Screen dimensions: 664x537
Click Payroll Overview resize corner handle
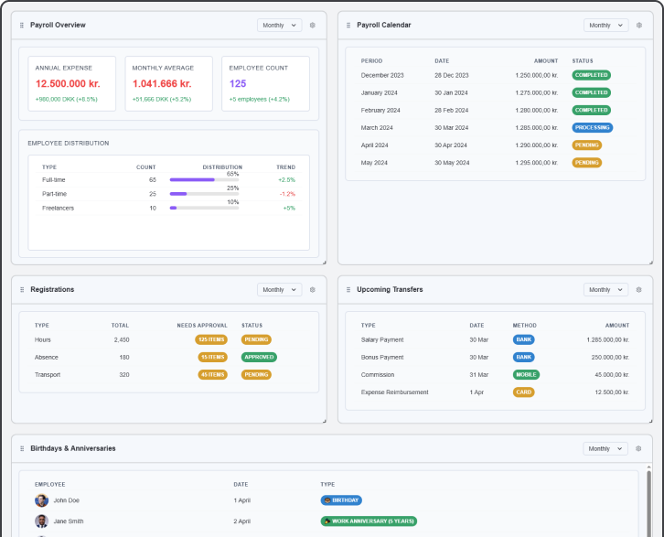click(x=325, y=263)
